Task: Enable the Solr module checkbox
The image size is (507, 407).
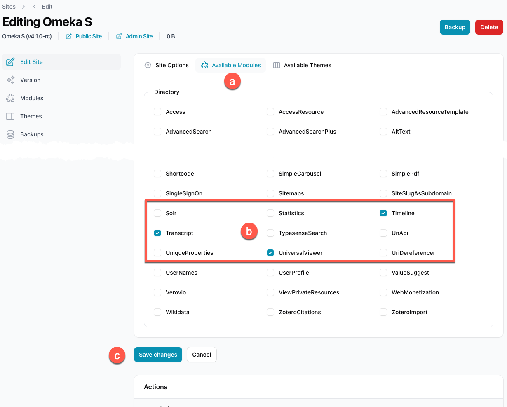Action: click(x=157, y=213)
